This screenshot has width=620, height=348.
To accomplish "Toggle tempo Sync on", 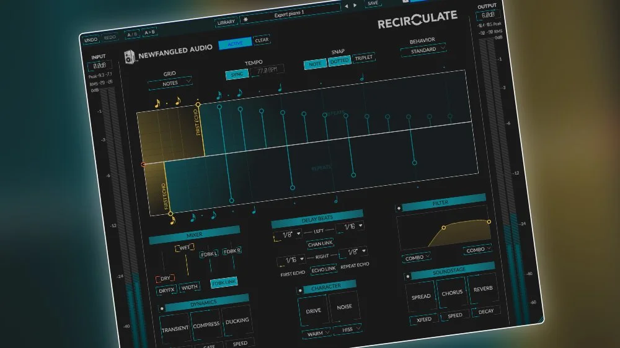I will click(237, 74).
